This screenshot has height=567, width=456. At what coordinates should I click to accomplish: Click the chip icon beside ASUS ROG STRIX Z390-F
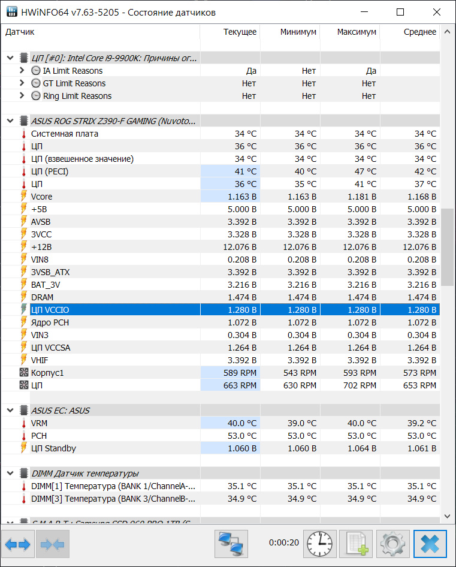pyautogui.click(x=24, y=121)
